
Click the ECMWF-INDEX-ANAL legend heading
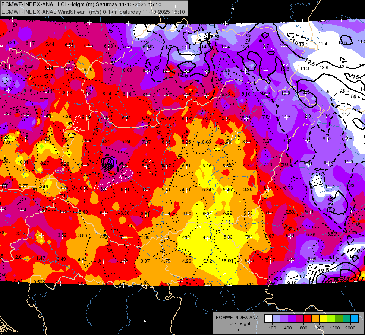238,318
